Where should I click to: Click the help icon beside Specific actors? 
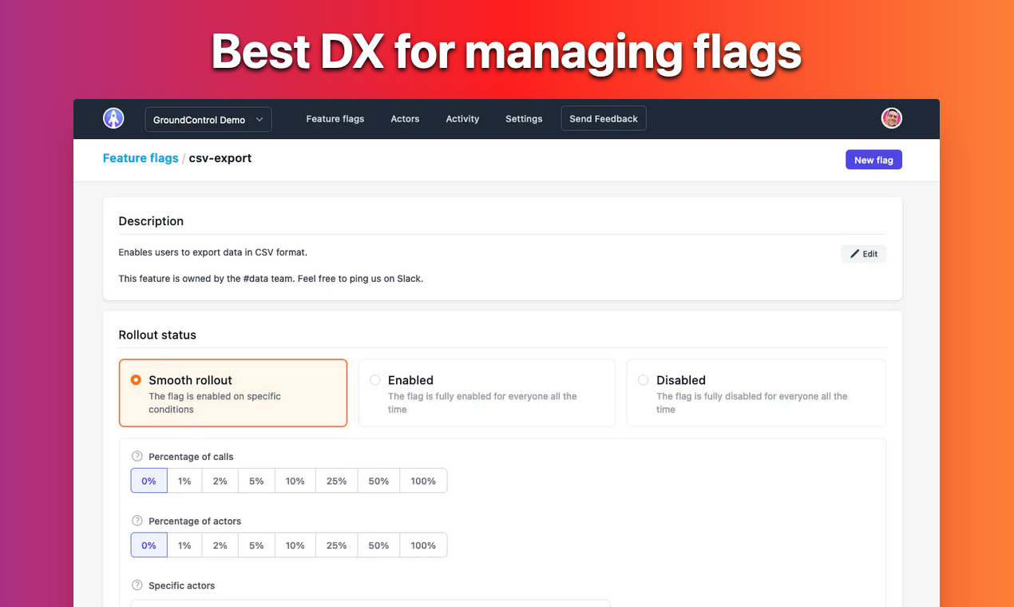coord(137,585)
